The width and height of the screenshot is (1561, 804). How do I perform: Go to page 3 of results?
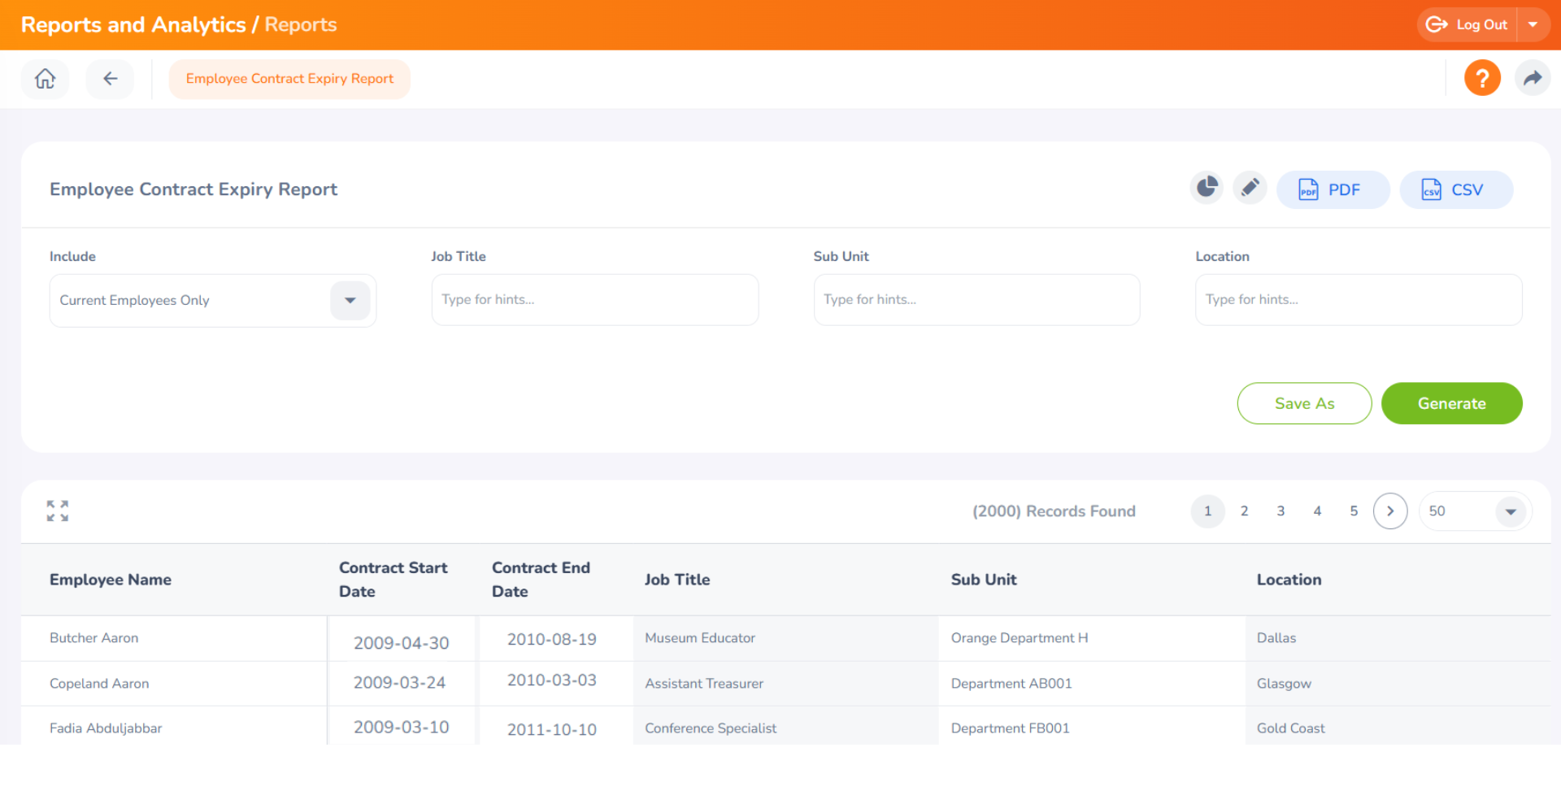pyautogui.click(x=1281, y=511)
